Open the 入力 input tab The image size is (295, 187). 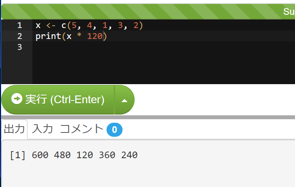tap(42, 129)
